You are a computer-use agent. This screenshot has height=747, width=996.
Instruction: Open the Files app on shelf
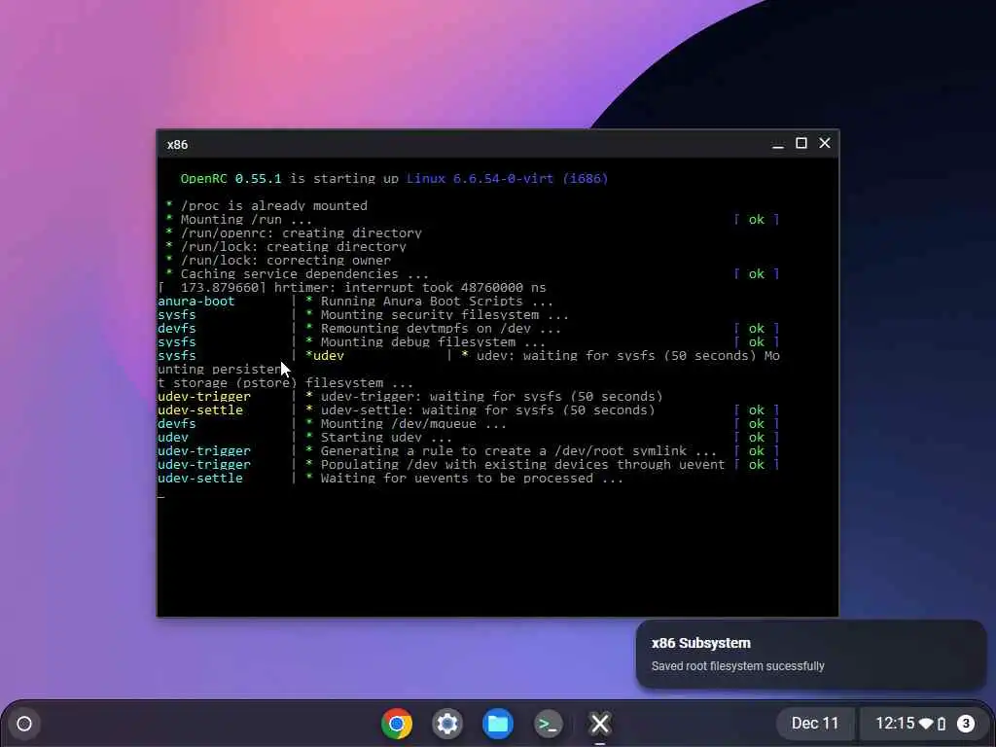point(497,724)
